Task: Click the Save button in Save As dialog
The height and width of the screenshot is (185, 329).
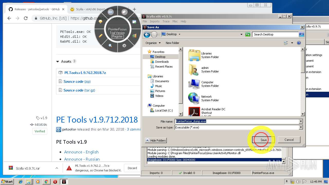Action: pyautogui.click(x=263, y=140)
